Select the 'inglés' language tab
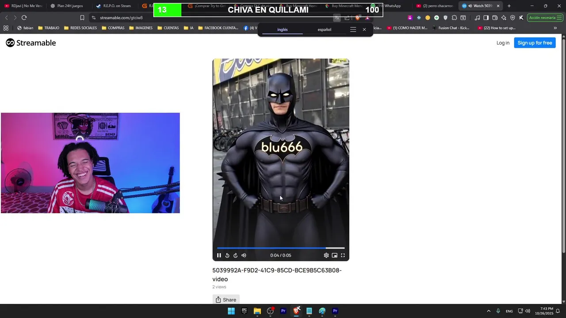 283,30
